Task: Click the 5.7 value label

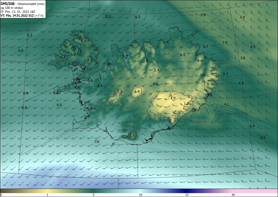Action: point(205,47)
